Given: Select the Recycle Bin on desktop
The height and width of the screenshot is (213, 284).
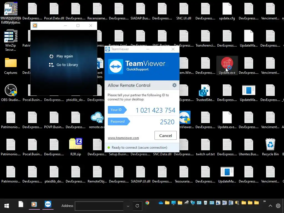Looking at the screenshot, I should pyautogui.click(x=270, y=147).
